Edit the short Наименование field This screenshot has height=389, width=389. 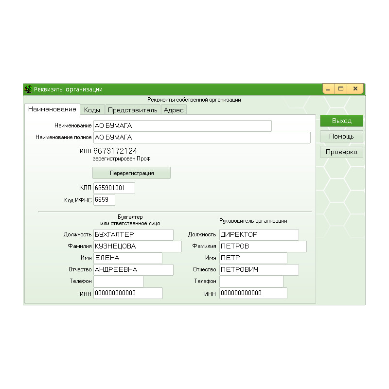pos(182,125)
